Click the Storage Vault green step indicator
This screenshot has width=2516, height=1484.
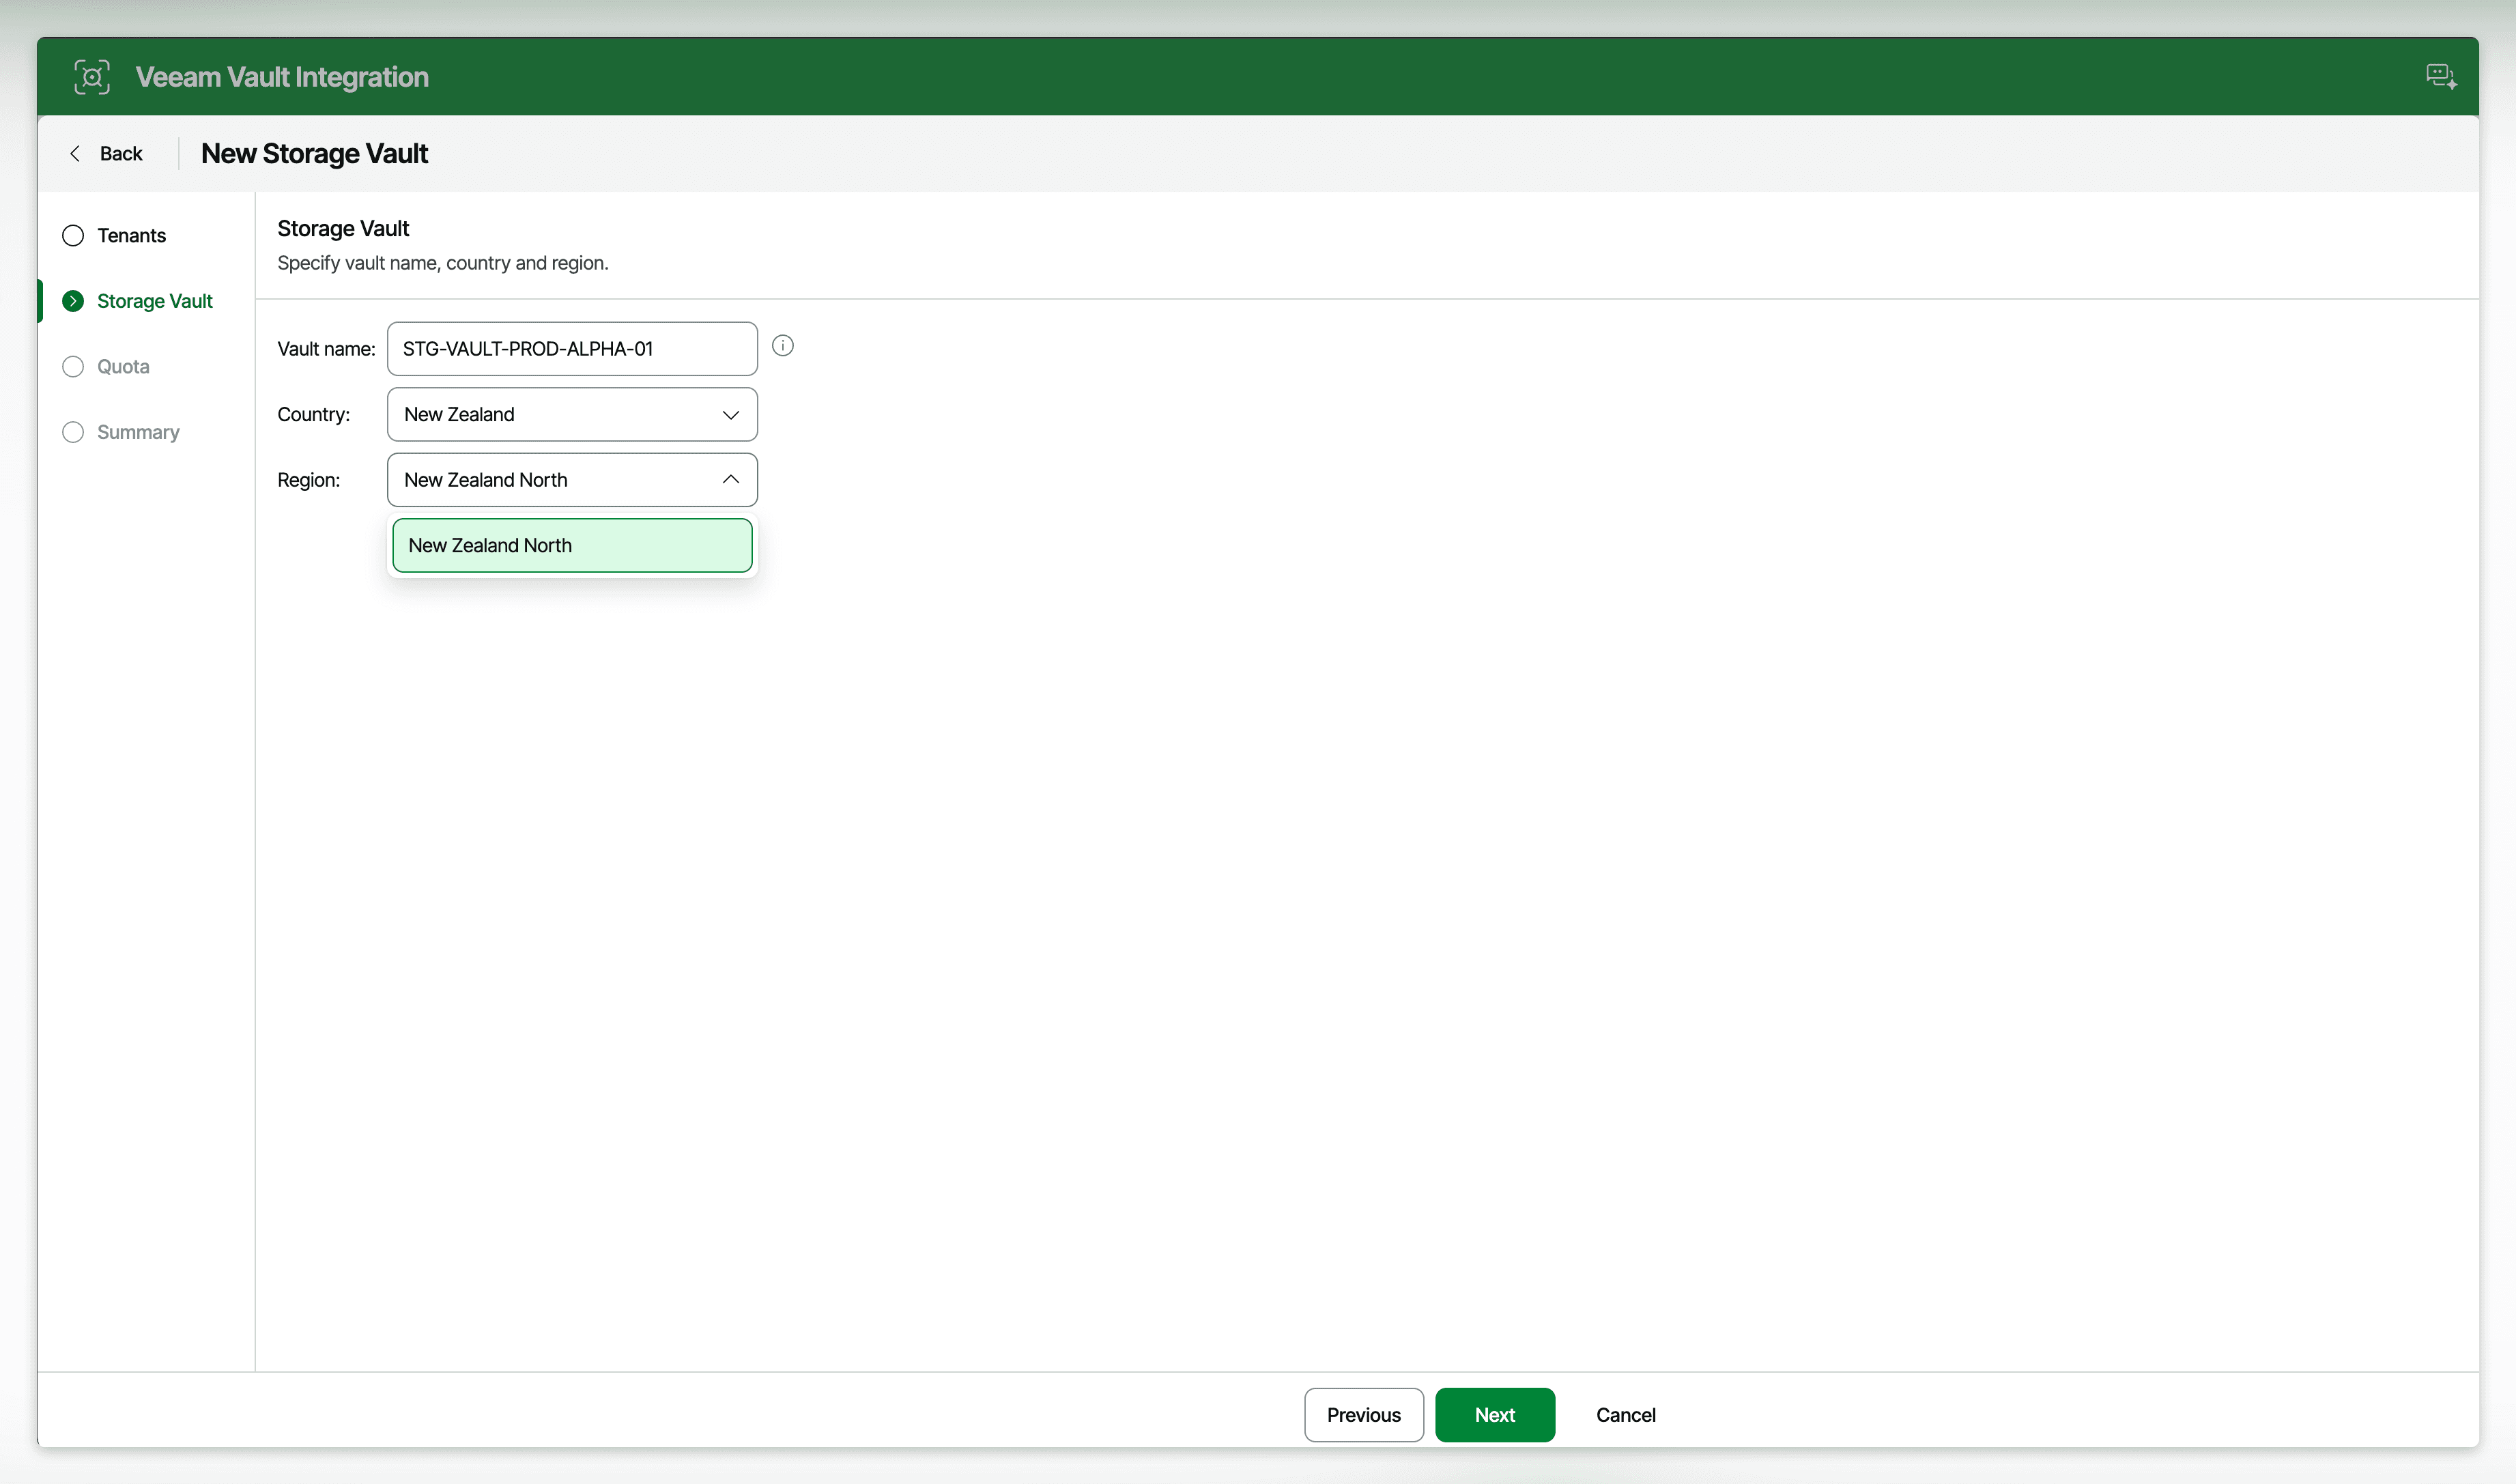click(x=73, y=301)
